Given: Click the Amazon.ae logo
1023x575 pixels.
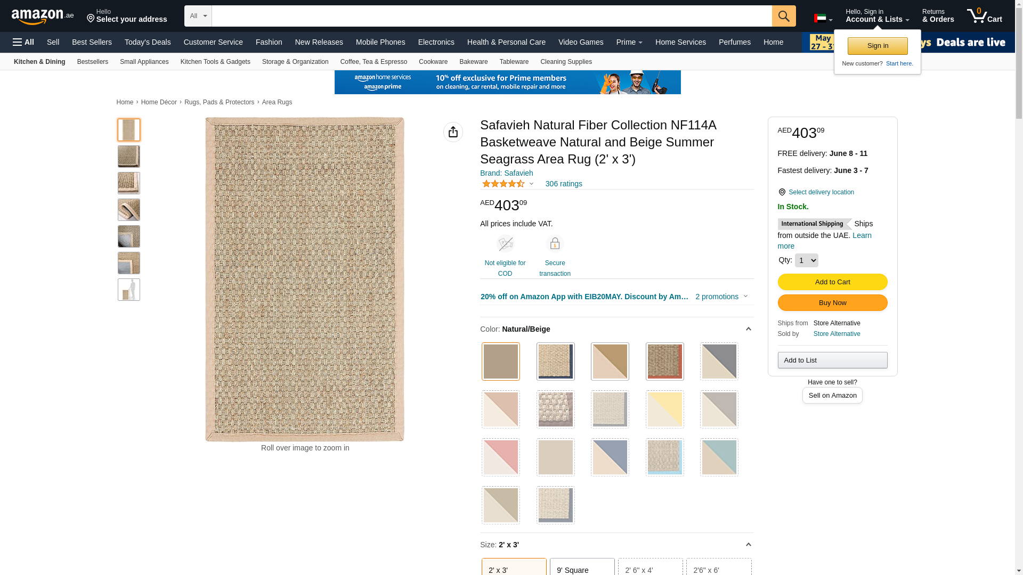Looking at the screenshot, I should coord(43,17).
